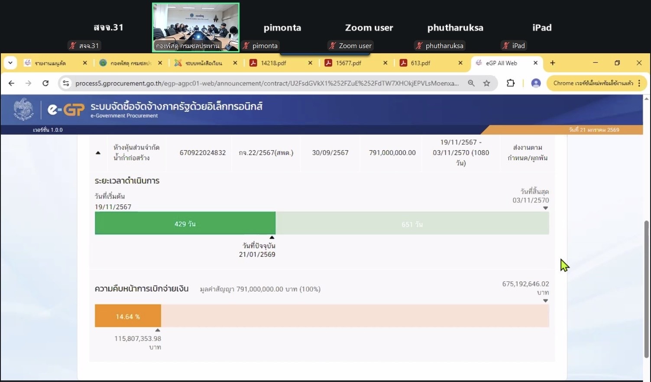Restore down the Chrome window
The width and height of the screenshot is (651, 382).
click(x=617, y=63)
